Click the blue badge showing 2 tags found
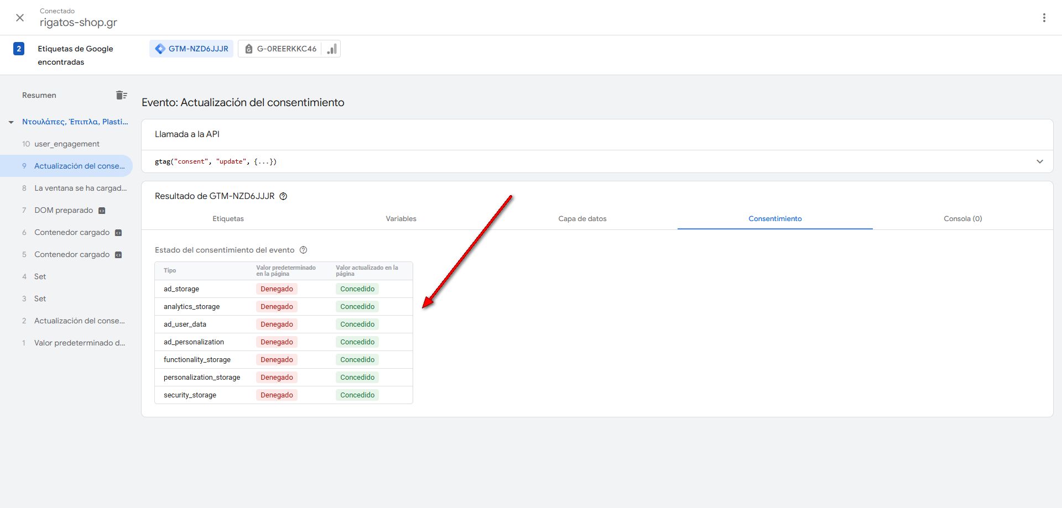The height and width of the screenshot is (508, 1062). [19, 49]
